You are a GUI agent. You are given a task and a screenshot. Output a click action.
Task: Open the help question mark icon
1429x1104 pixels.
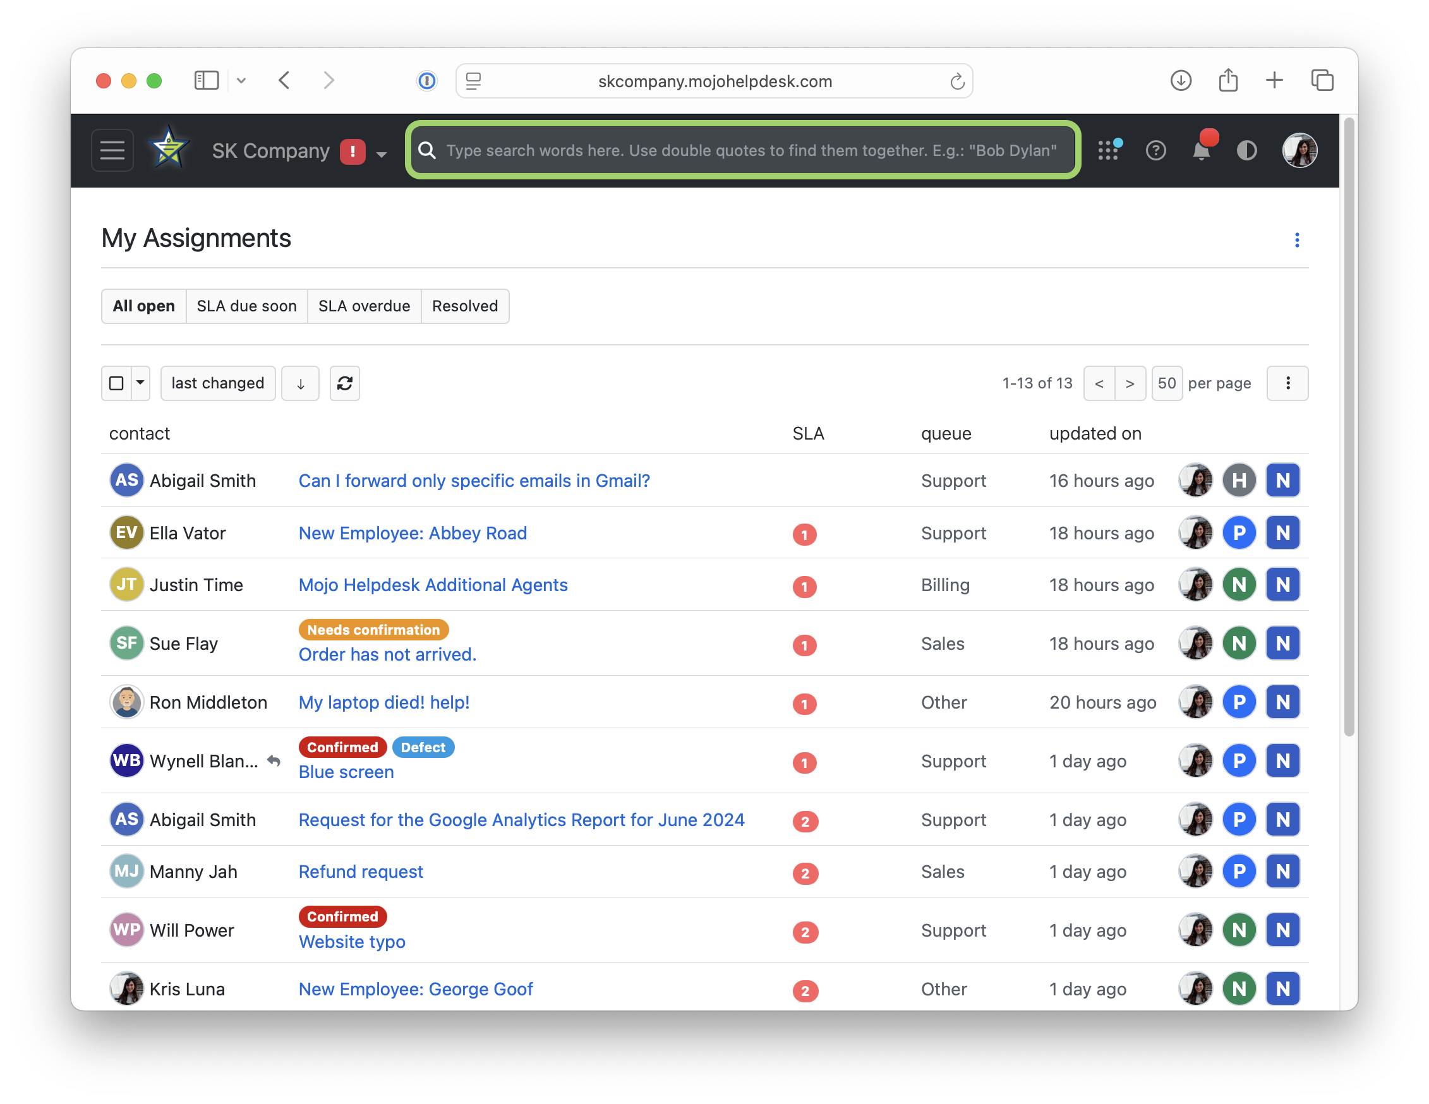pos(1155,151)
